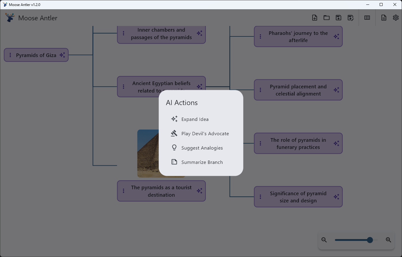Select 'The pyramids as a tourist destination' text

click(x=161, y=191)
